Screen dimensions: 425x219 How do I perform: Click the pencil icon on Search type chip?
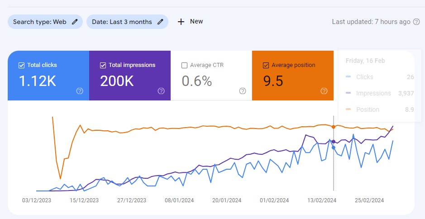75,22
